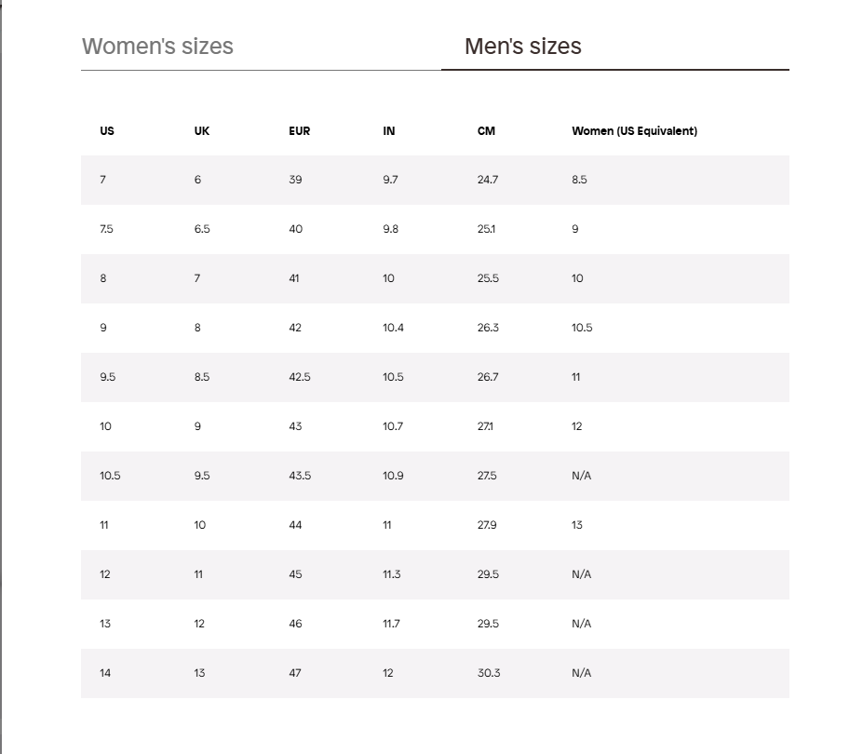This screenshot has width=863, height=754.
Task: Click the 26.3 CM cell
Action: coord(488,328)
